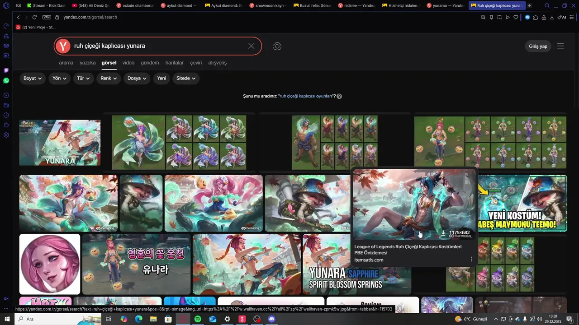Open Spotify from the Windows taskbar

pyautogui.click(x=198, y=319)
